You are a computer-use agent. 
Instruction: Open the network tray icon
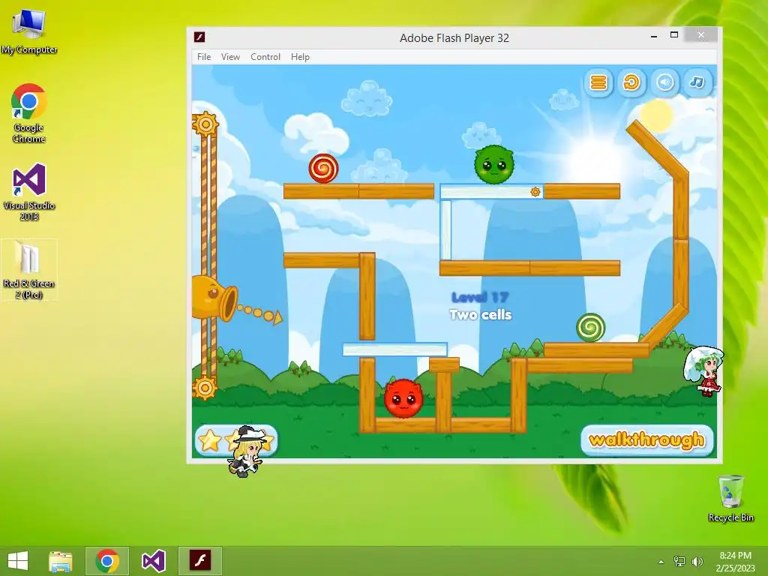679,561
